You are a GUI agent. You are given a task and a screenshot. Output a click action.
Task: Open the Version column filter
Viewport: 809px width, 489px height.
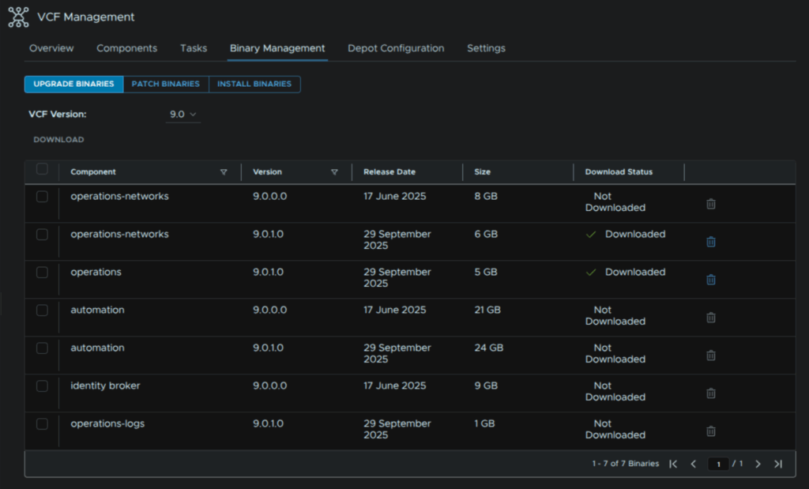334,172
